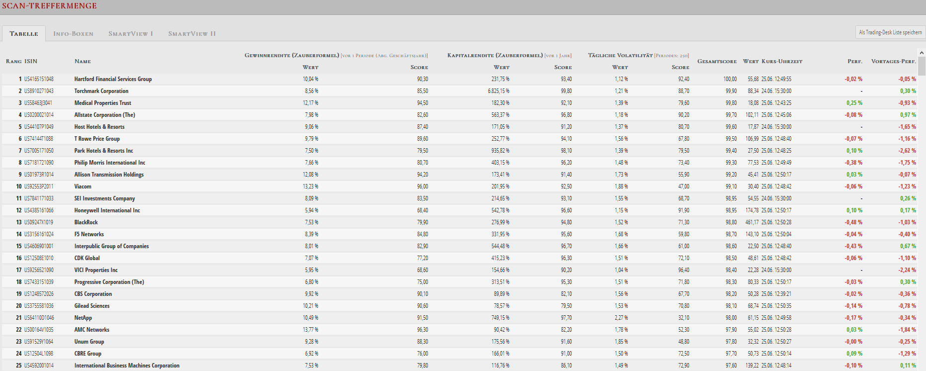
Task: Select the Philip Morris International Inc row
Action: (x=459, y=163)
